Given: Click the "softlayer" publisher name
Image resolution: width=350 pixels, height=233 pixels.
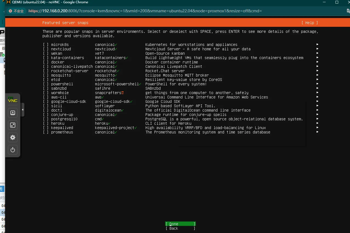Looking at the screenshot, I should pyautogui.click(x=105, y=106).
